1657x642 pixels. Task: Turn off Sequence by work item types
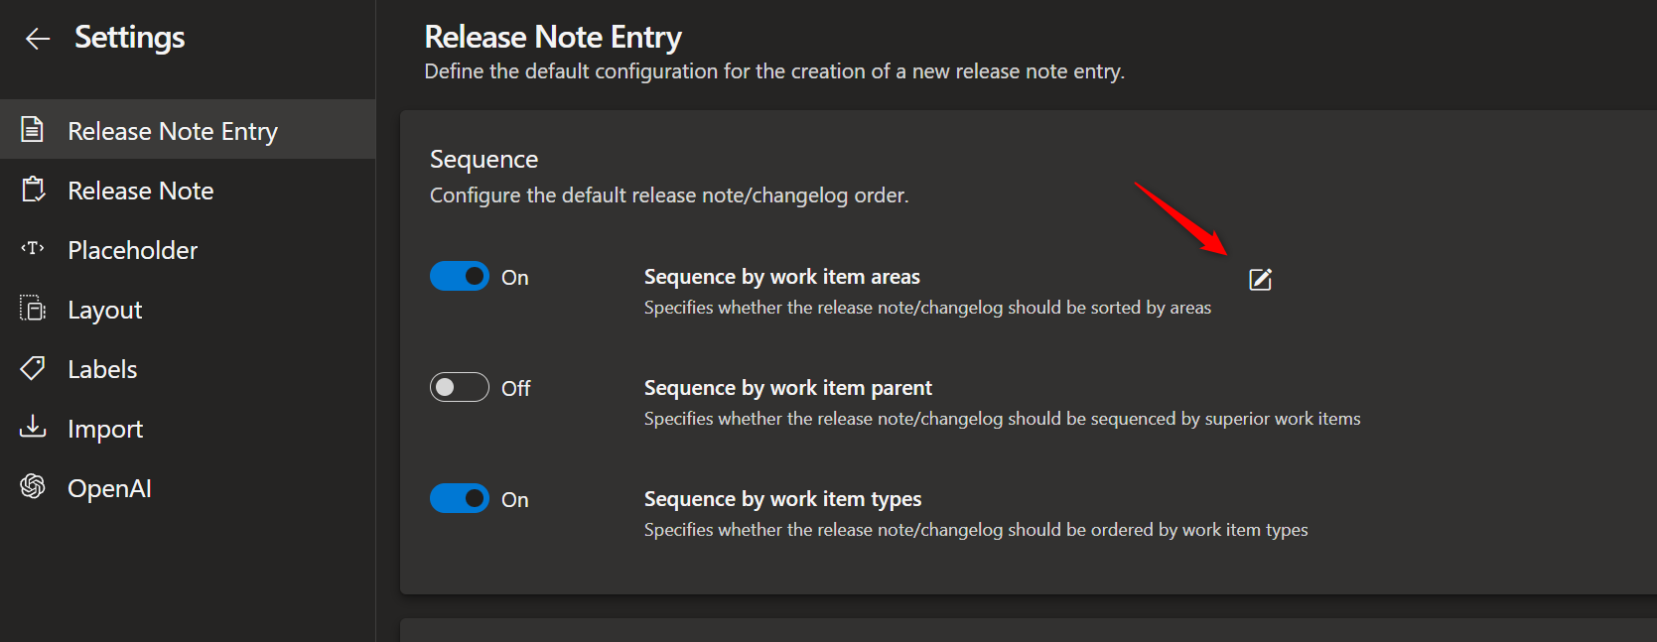pyautogui.click(x=460, y=498)
